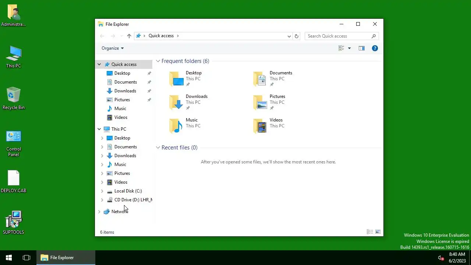Image resolution: width=471 pixels, height=265 pixels.
Task: Click the refresh button in address bar
Action: [x=297, y=36]
